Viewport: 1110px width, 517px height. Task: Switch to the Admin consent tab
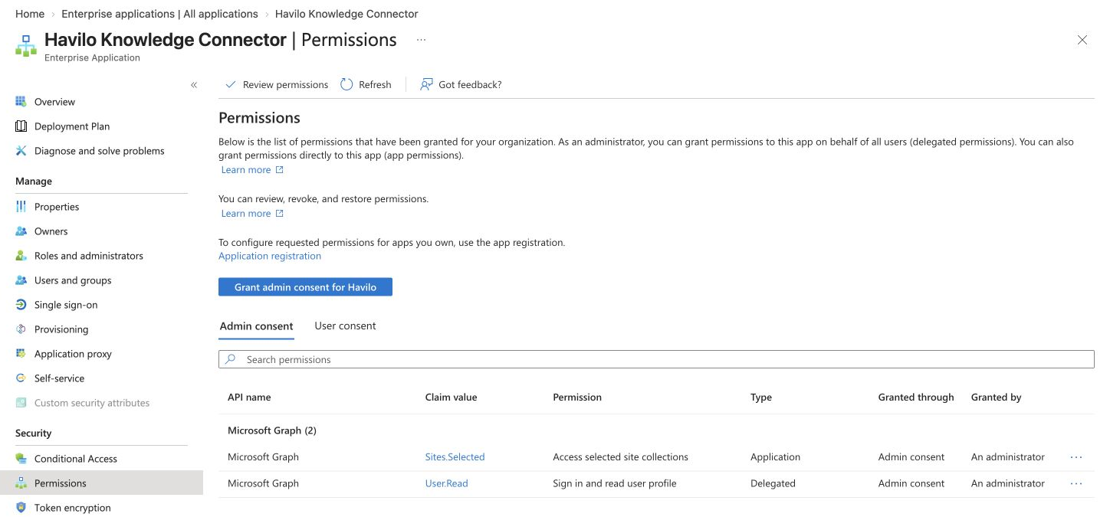point(256,326)
